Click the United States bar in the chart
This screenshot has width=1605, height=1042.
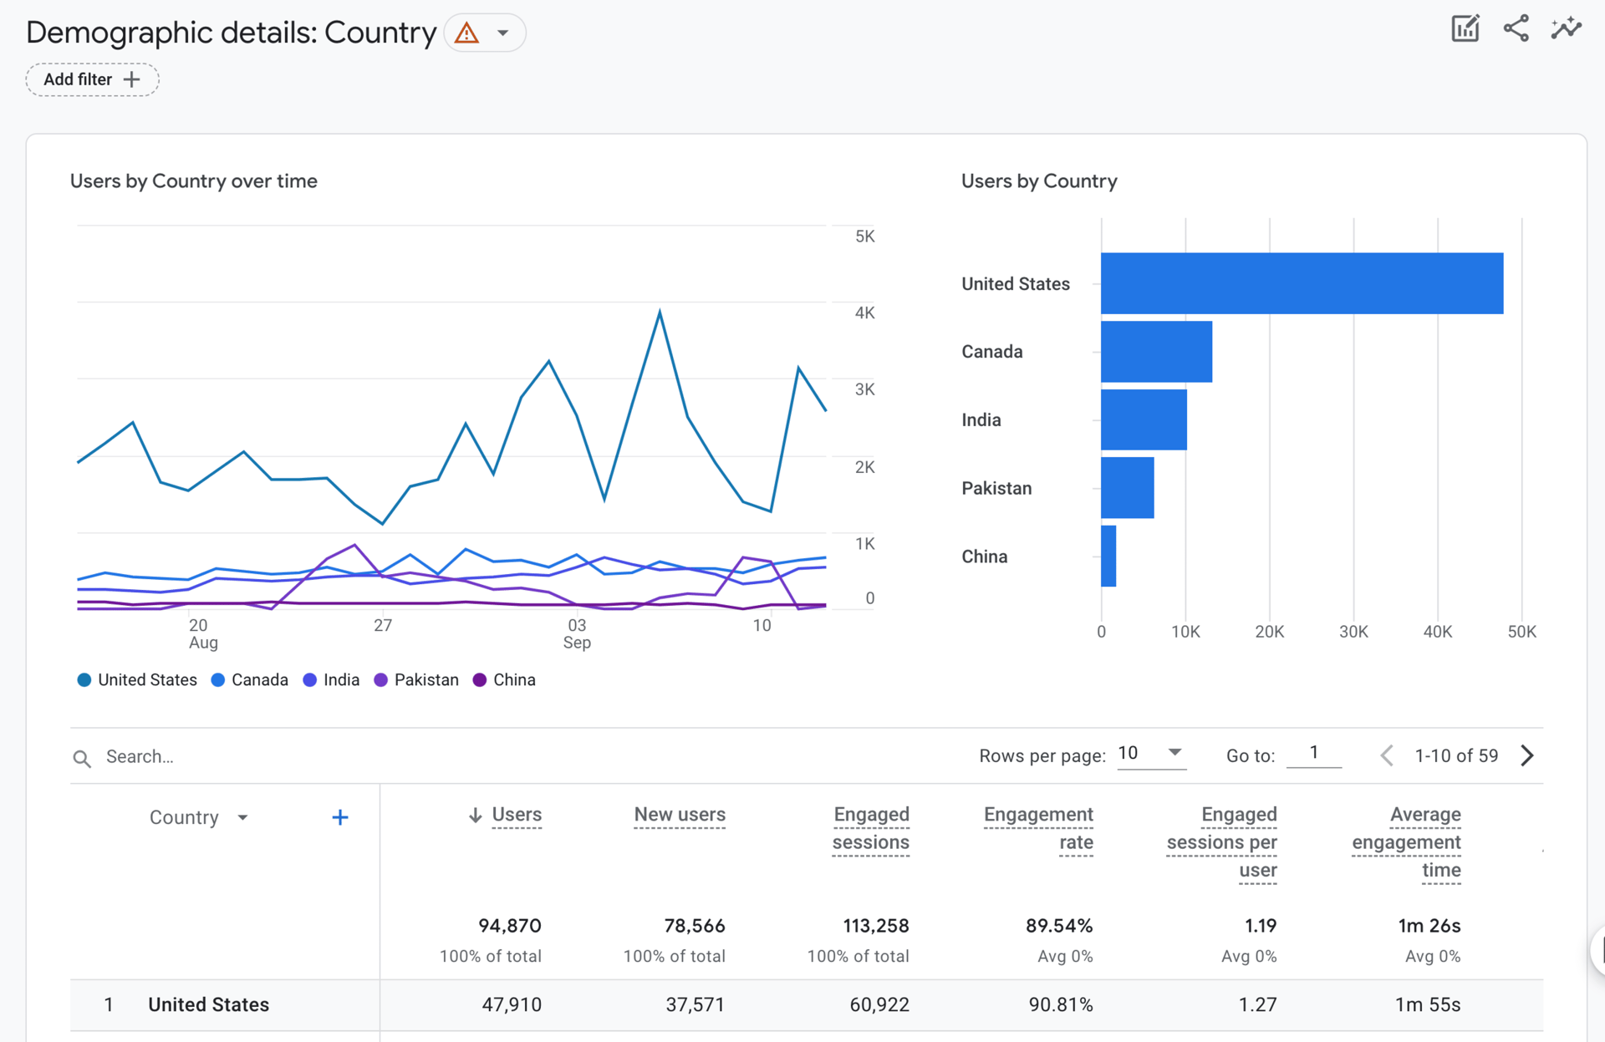[x=1301, y=282]
